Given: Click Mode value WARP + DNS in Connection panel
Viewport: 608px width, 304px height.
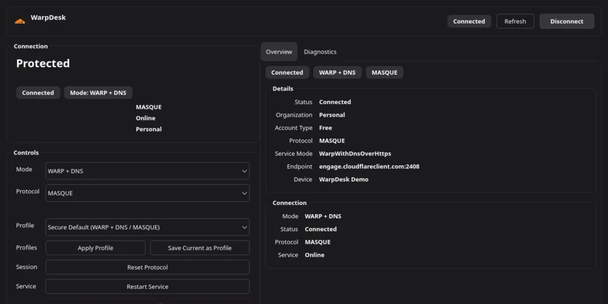Looking at the screenshot, I should 323,216.
